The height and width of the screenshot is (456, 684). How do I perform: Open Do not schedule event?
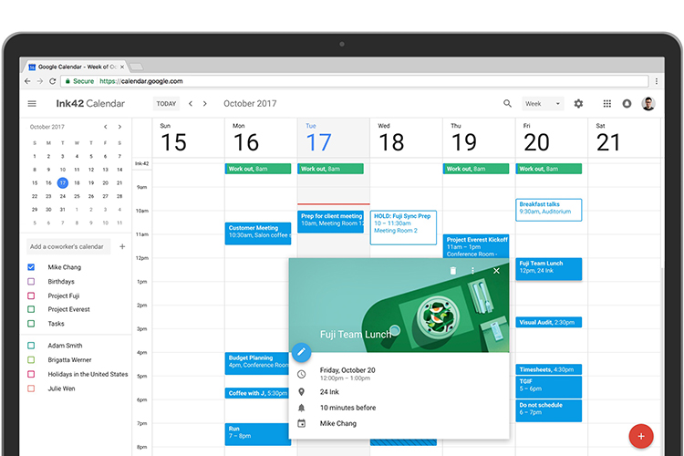point(549,410)
